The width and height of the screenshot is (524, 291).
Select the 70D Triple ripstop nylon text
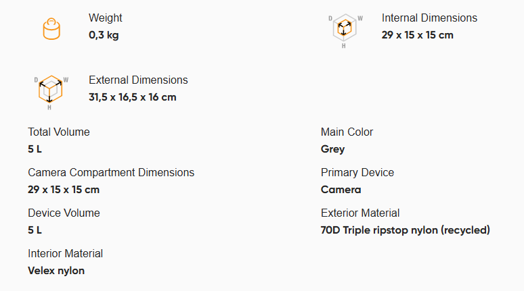379,230
